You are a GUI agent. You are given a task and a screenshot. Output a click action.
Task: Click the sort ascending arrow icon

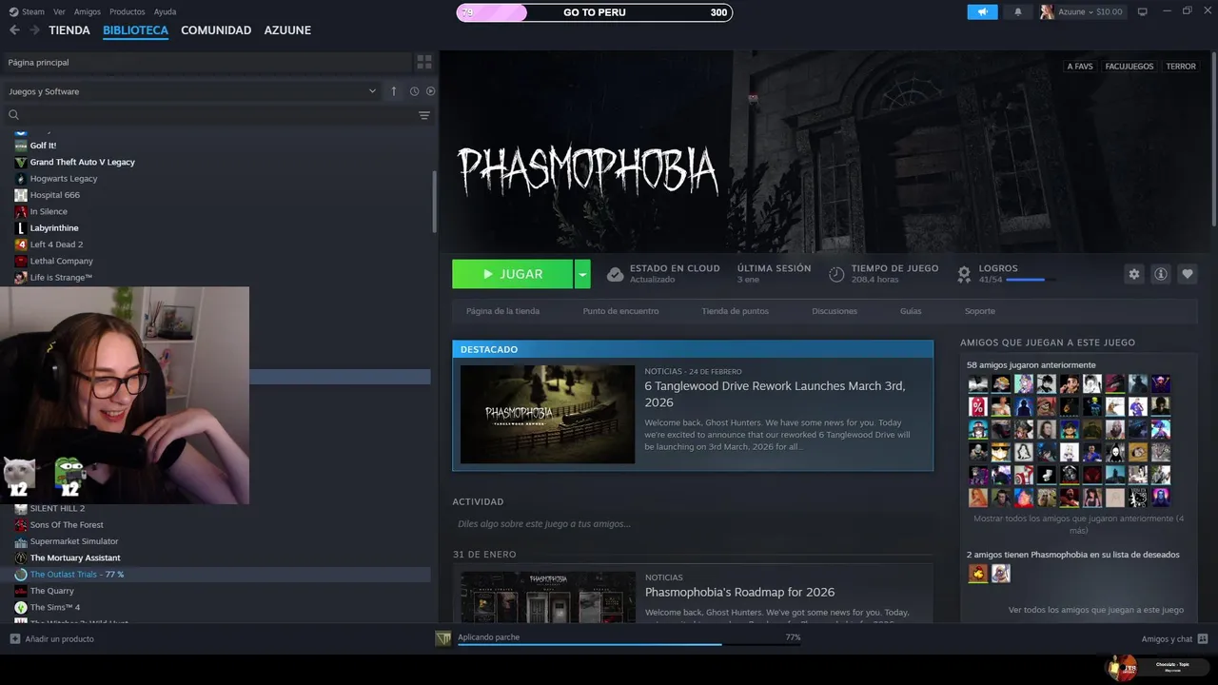point(394,91)
